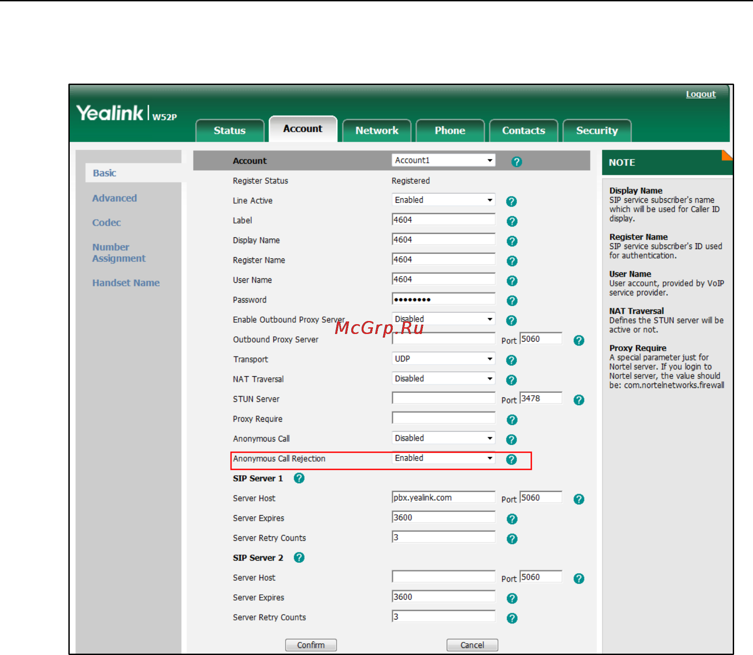Click the Register Name input field
The height and width of the screenshot is (655, 753).
coord(444,259)
